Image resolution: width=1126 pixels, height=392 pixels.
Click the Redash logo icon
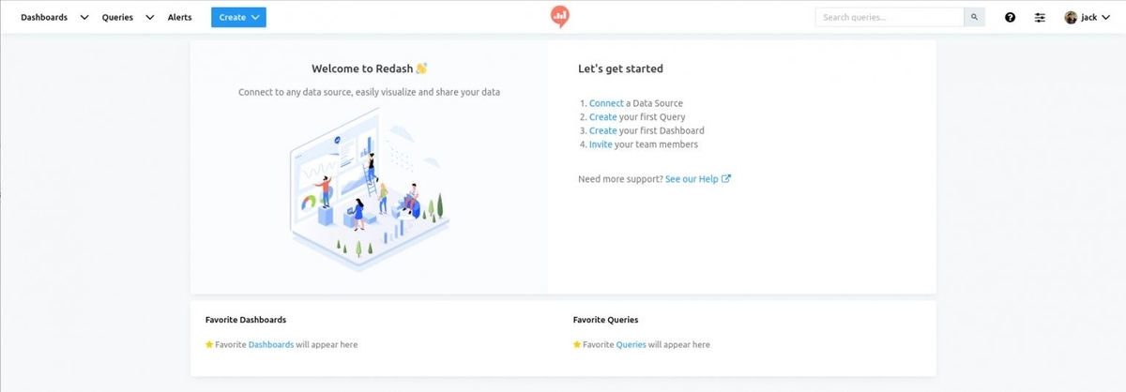point(559,16)
